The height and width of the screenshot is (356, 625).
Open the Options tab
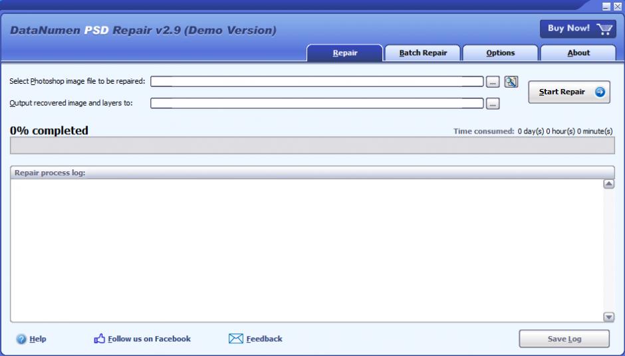pos(500,53)
